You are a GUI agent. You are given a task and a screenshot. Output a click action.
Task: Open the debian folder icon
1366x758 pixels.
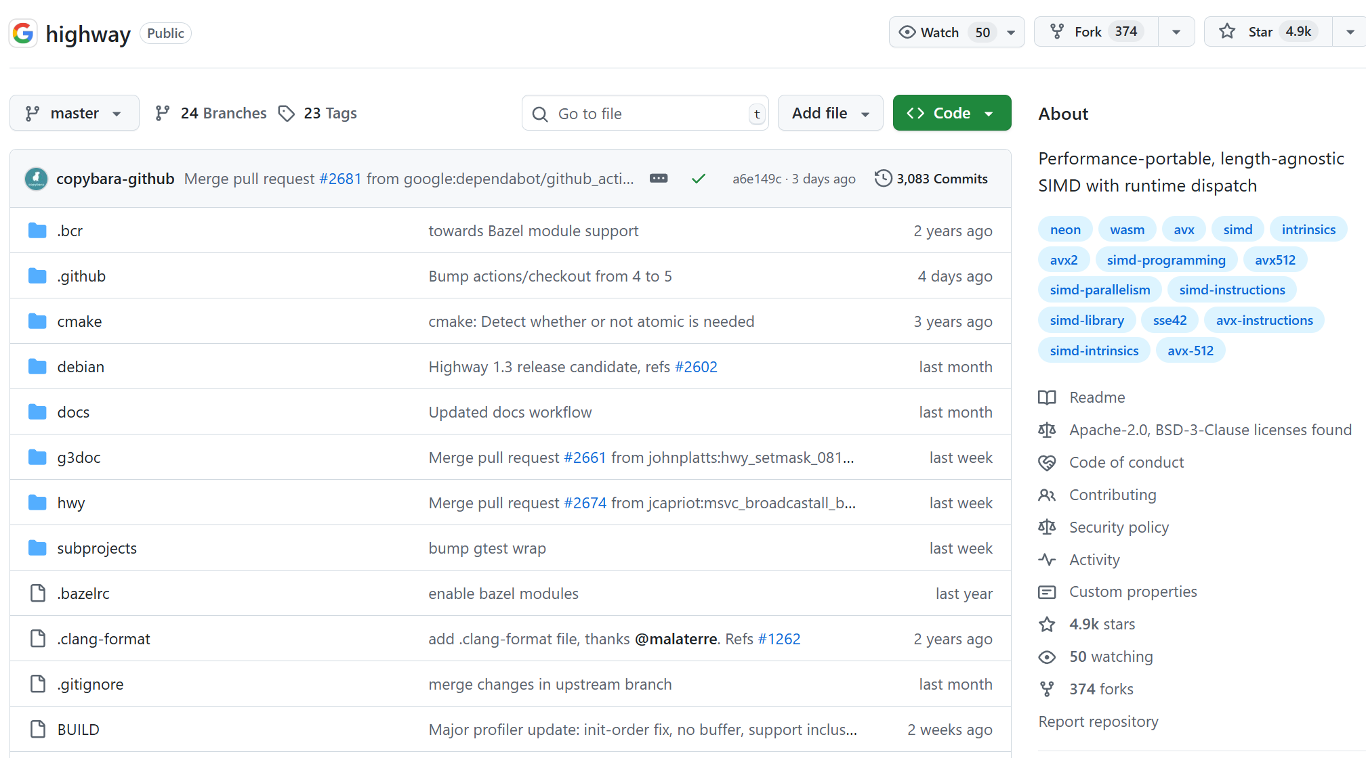point(37,367)
